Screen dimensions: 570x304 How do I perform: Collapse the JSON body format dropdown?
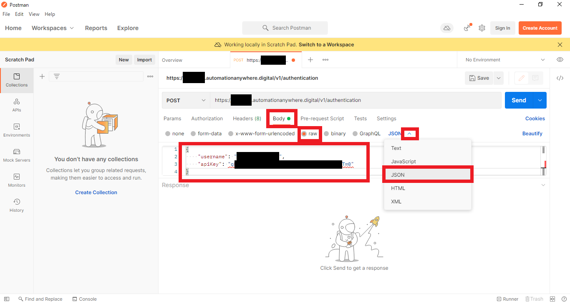[410, 134]
